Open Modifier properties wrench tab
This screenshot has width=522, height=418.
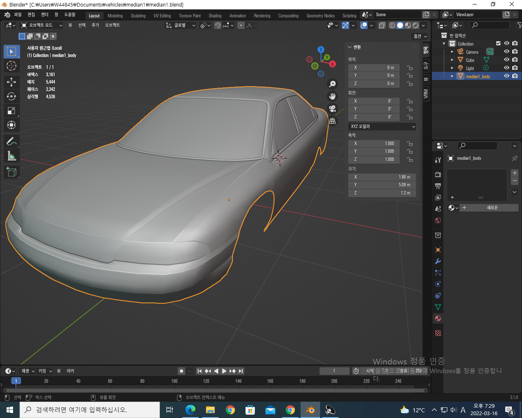[x=438, y=261]
